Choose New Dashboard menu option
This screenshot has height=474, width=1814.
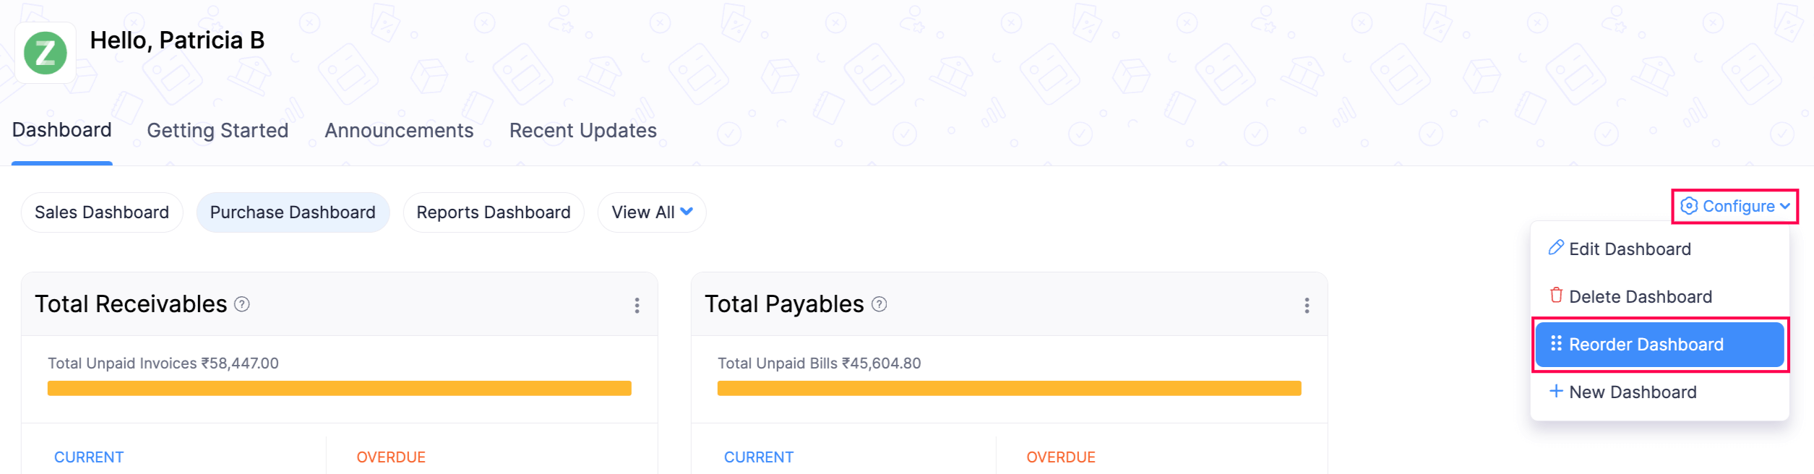coord(1632,392)
